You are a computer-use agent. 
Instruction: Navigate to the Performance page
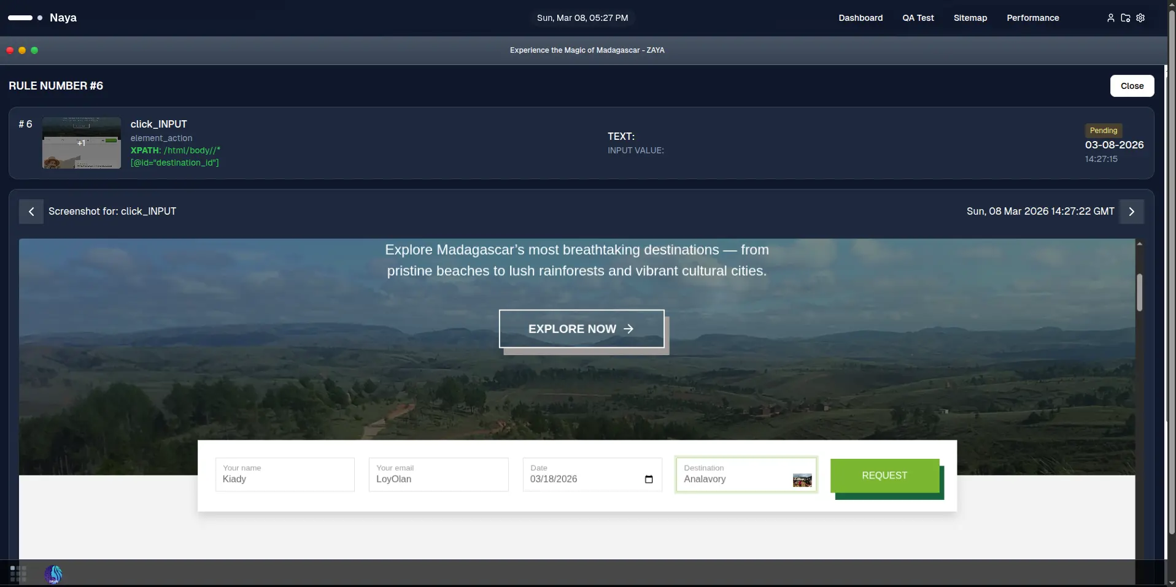click(1032, 18)
